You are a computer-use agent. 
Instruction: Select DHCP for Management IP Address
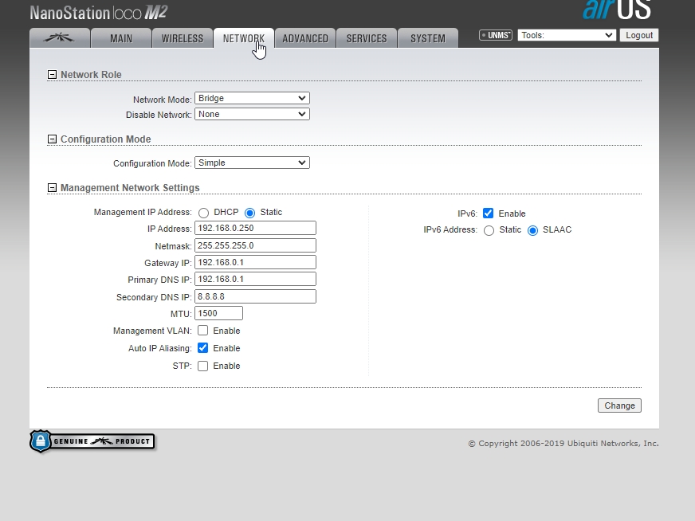click(203, 213)
